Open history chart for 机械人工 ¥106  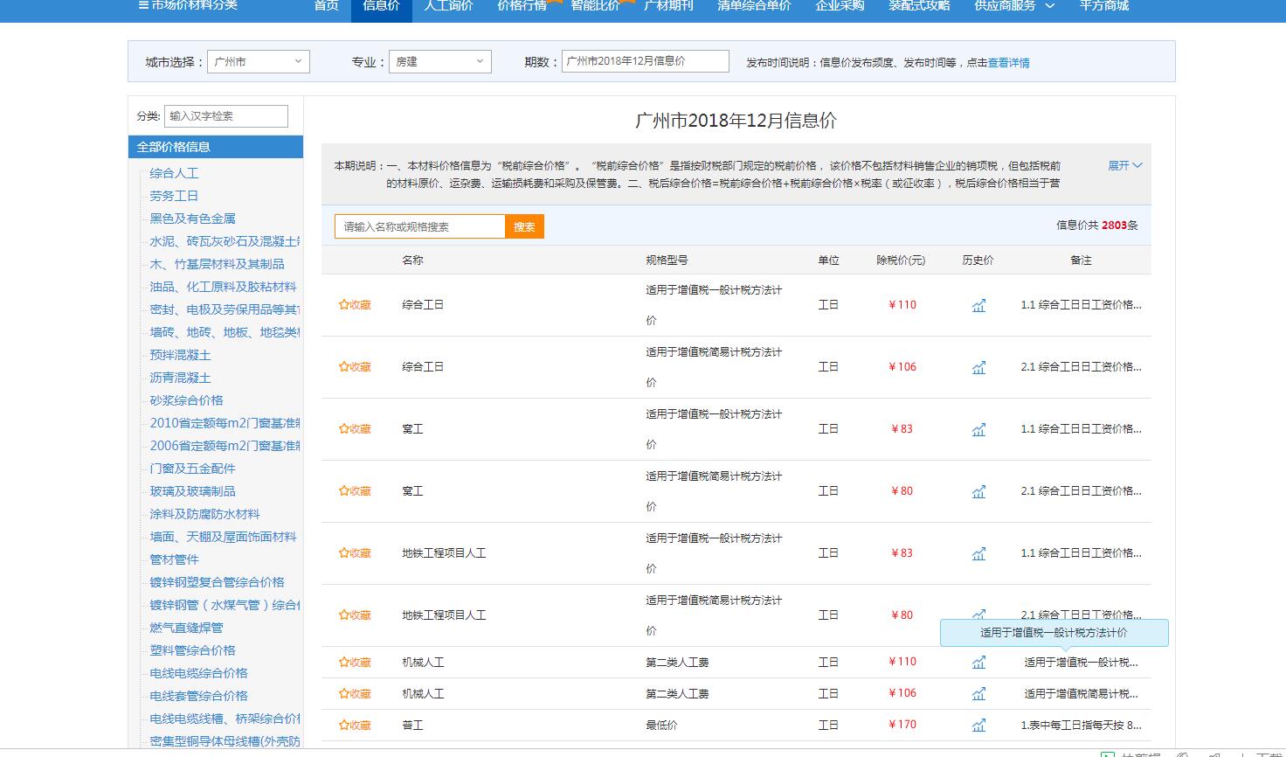pos(978,694)
